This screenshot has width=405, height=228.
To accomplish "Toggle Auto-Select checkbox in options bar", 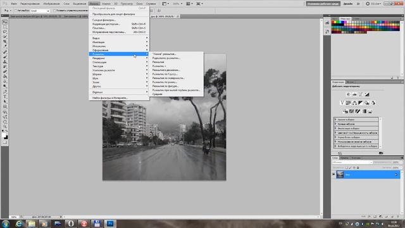I will tap(16, 11).
